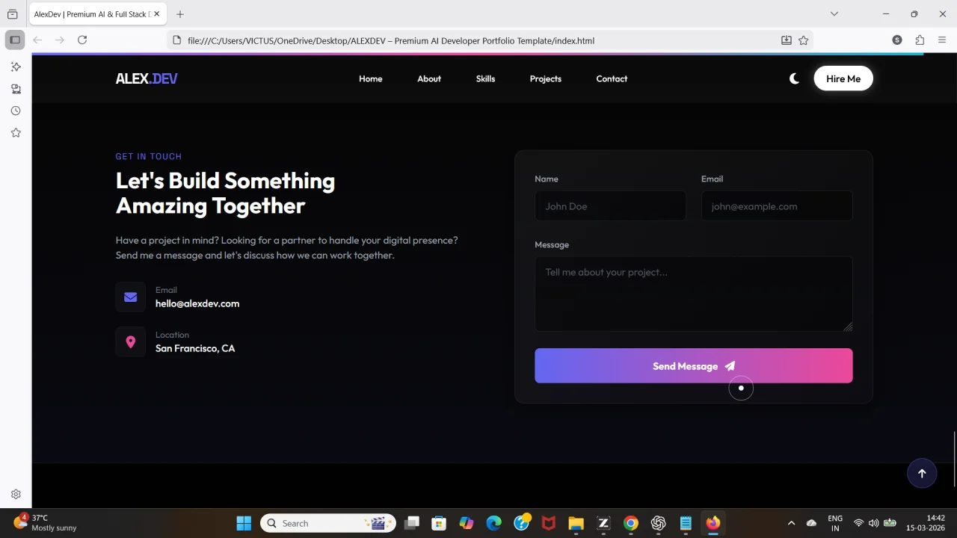
Task: Launch Microsoft Edge from taskbar
Action: tap(494, 523)
